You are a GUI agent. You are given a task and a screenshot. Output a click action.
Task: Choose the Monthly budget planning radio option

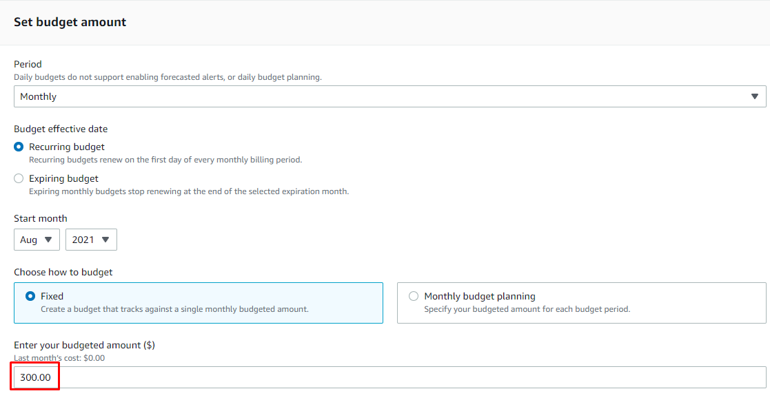[x=414, y=296]
